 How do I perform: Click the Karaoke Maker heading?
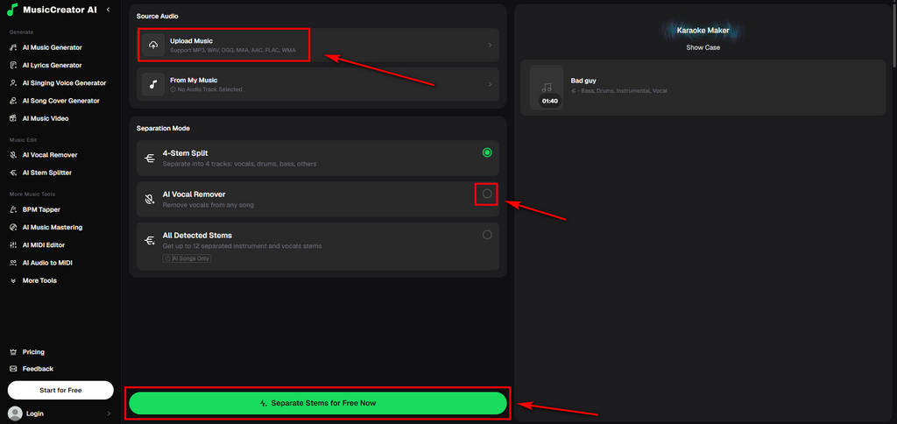(703, 31)
